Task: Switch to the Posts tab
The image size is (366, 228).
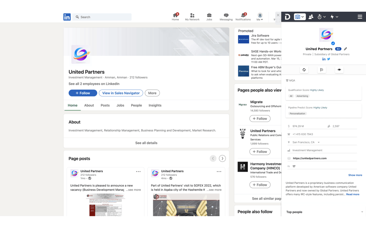Action: click(x=105, y=105)
